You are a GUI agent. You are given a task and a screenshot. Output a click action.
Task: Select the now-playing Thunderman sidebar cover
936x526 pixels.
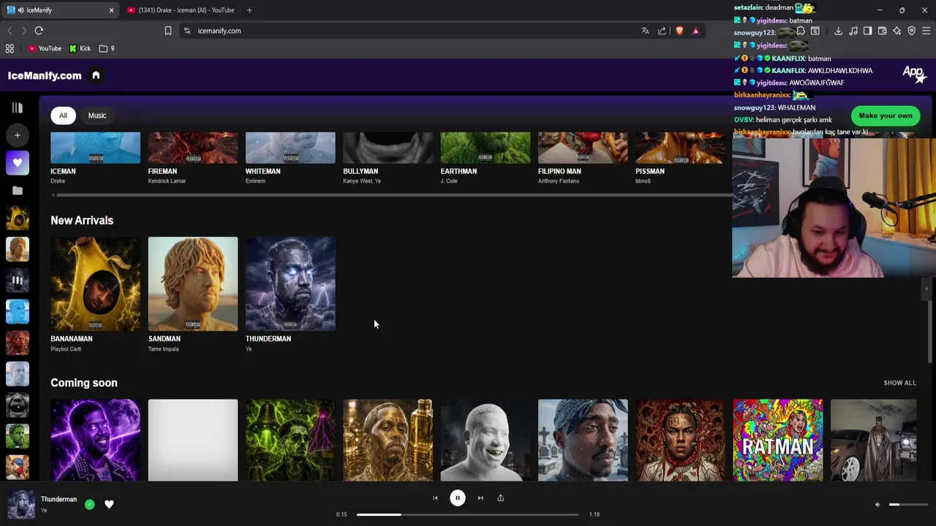pyautogui.click(x=18, y=280)
